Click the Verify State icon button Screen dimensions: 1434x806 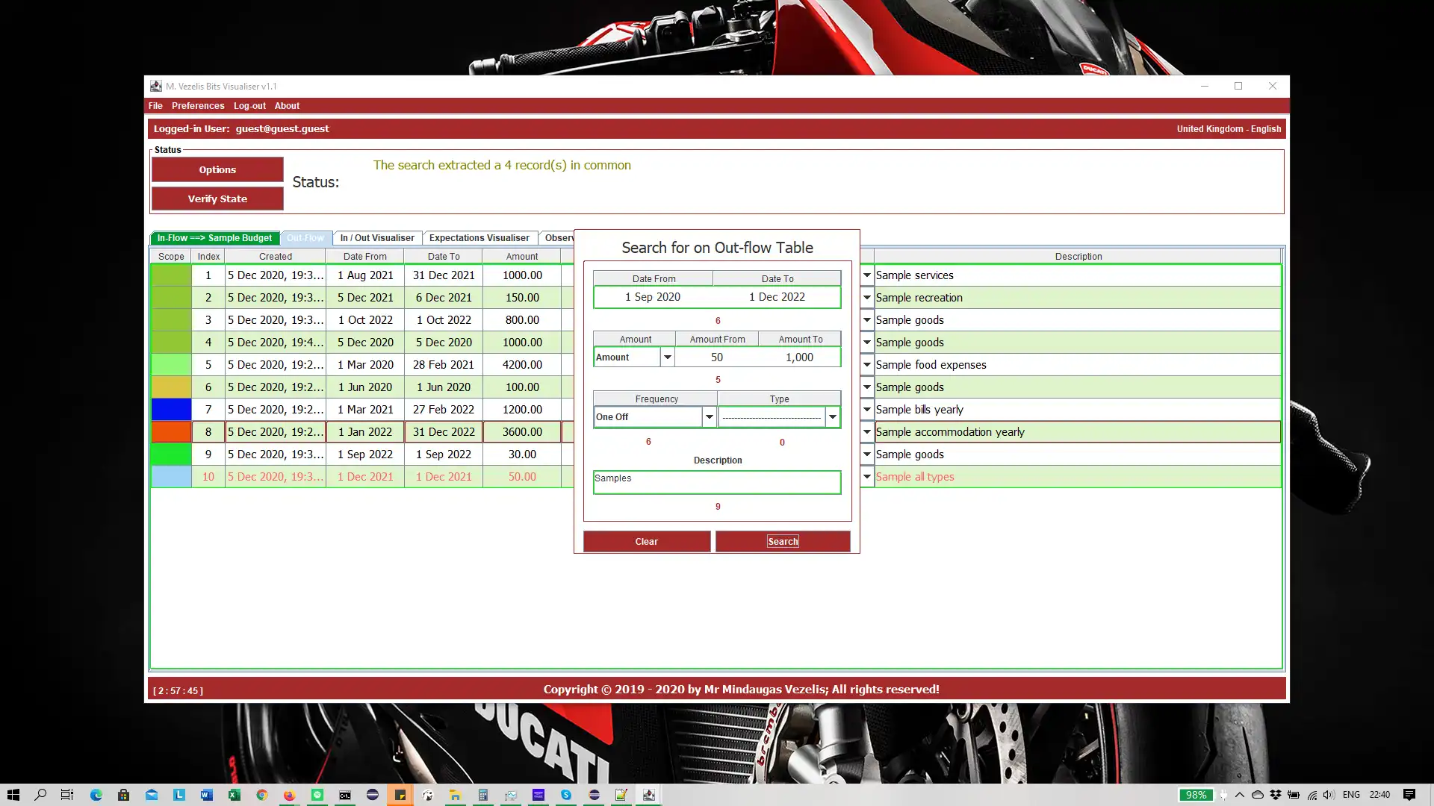[x=217, y=199]
